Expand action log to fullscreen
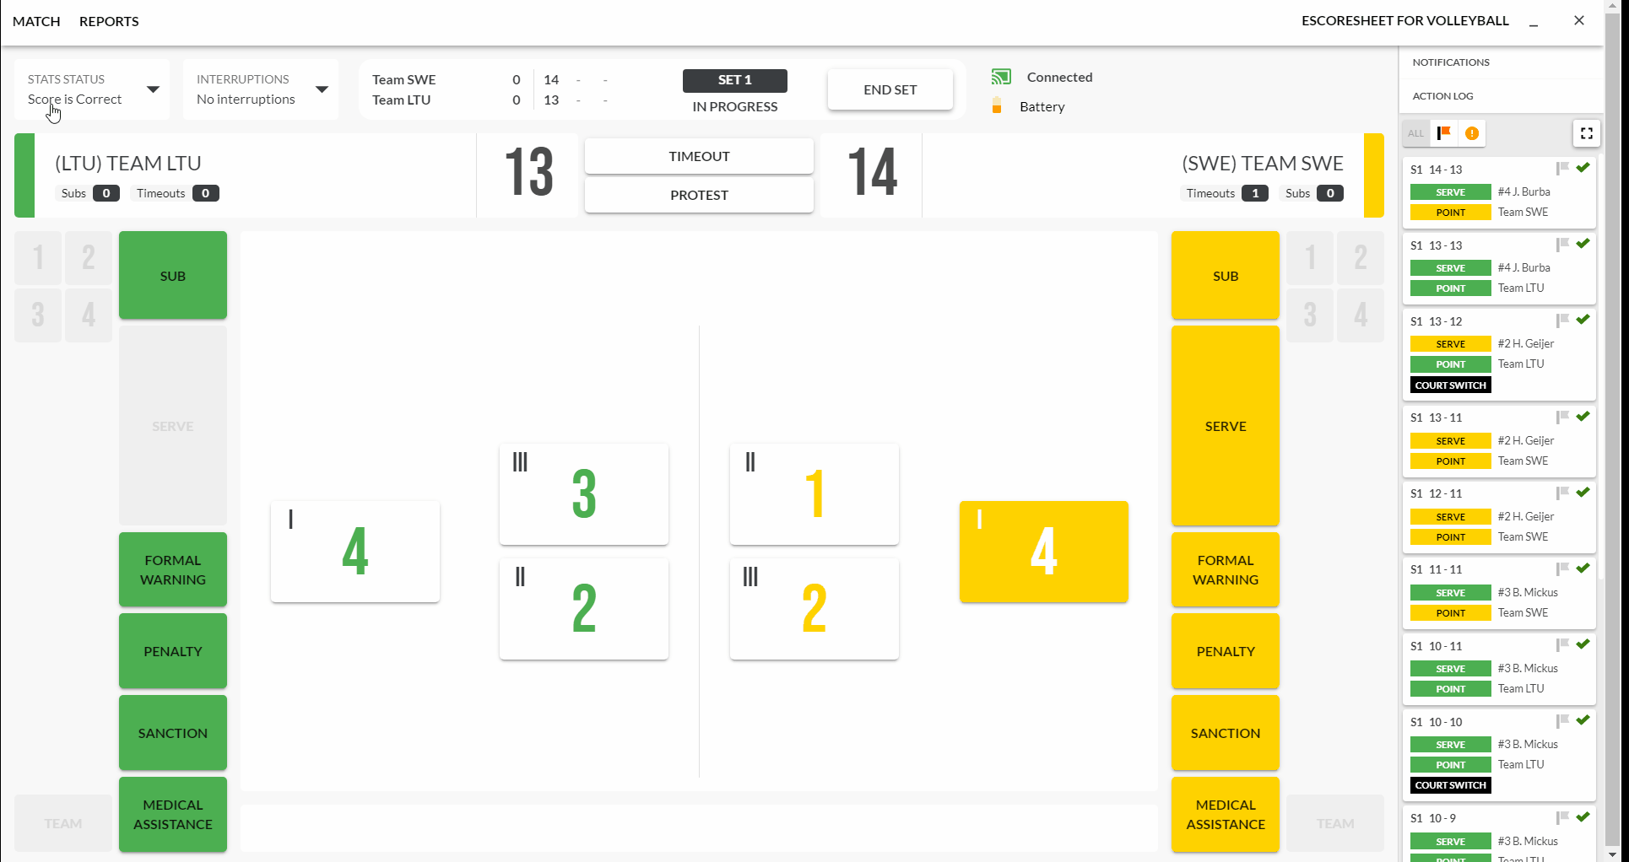Image resolution: width=1629 pixels, height=862 pixels. click(x=1586, y=133)
